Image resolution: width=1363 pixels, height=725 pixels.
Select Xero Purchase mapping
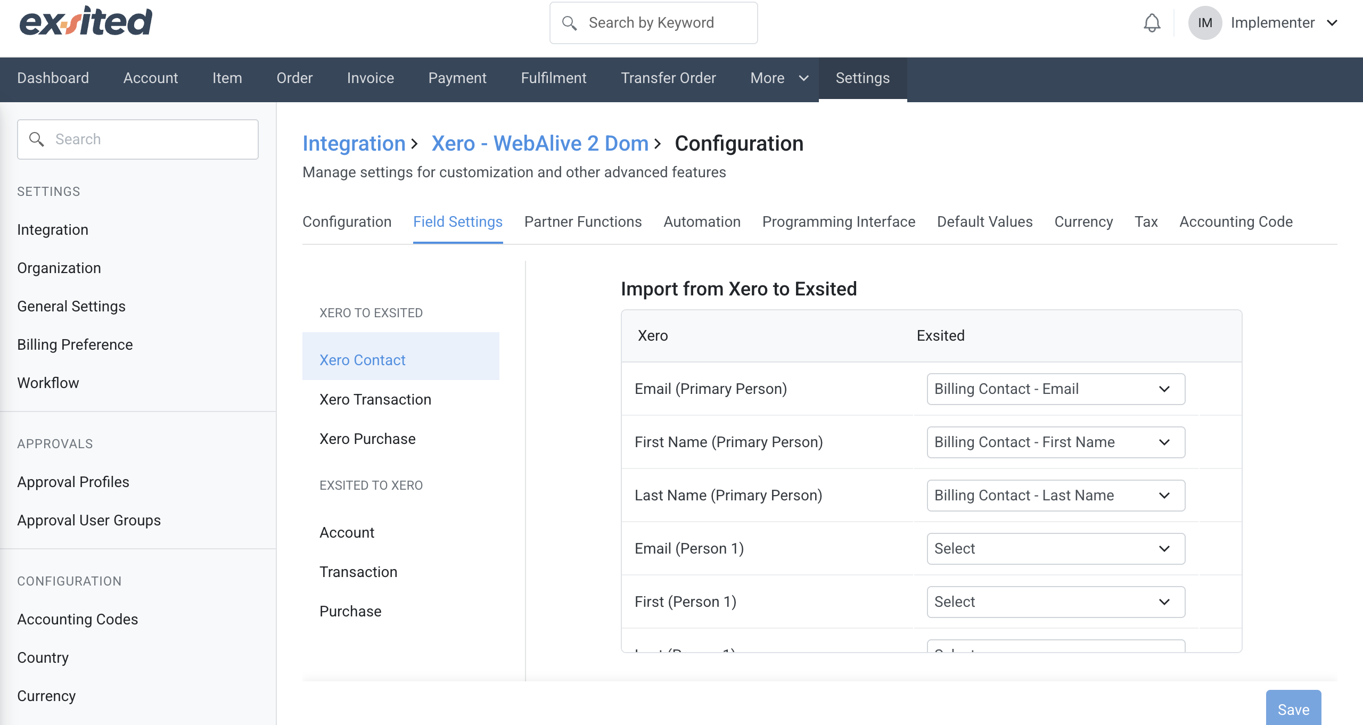367,439
